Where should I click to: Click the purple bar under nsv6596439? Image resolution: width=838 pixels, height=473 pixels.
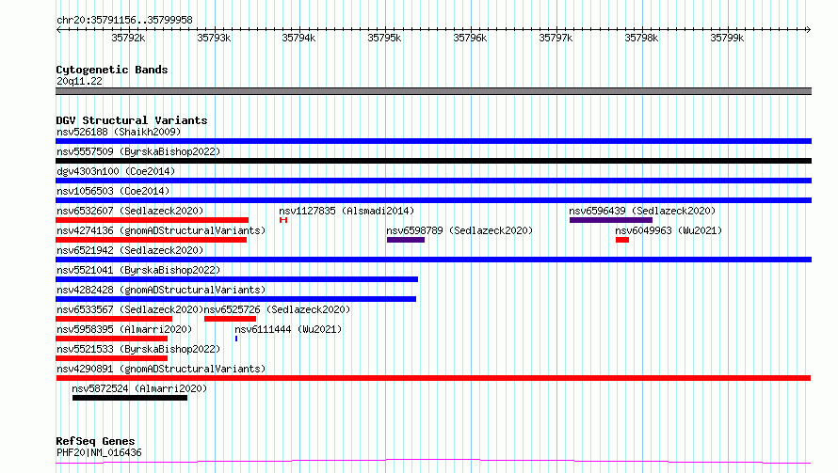[611, 220]
